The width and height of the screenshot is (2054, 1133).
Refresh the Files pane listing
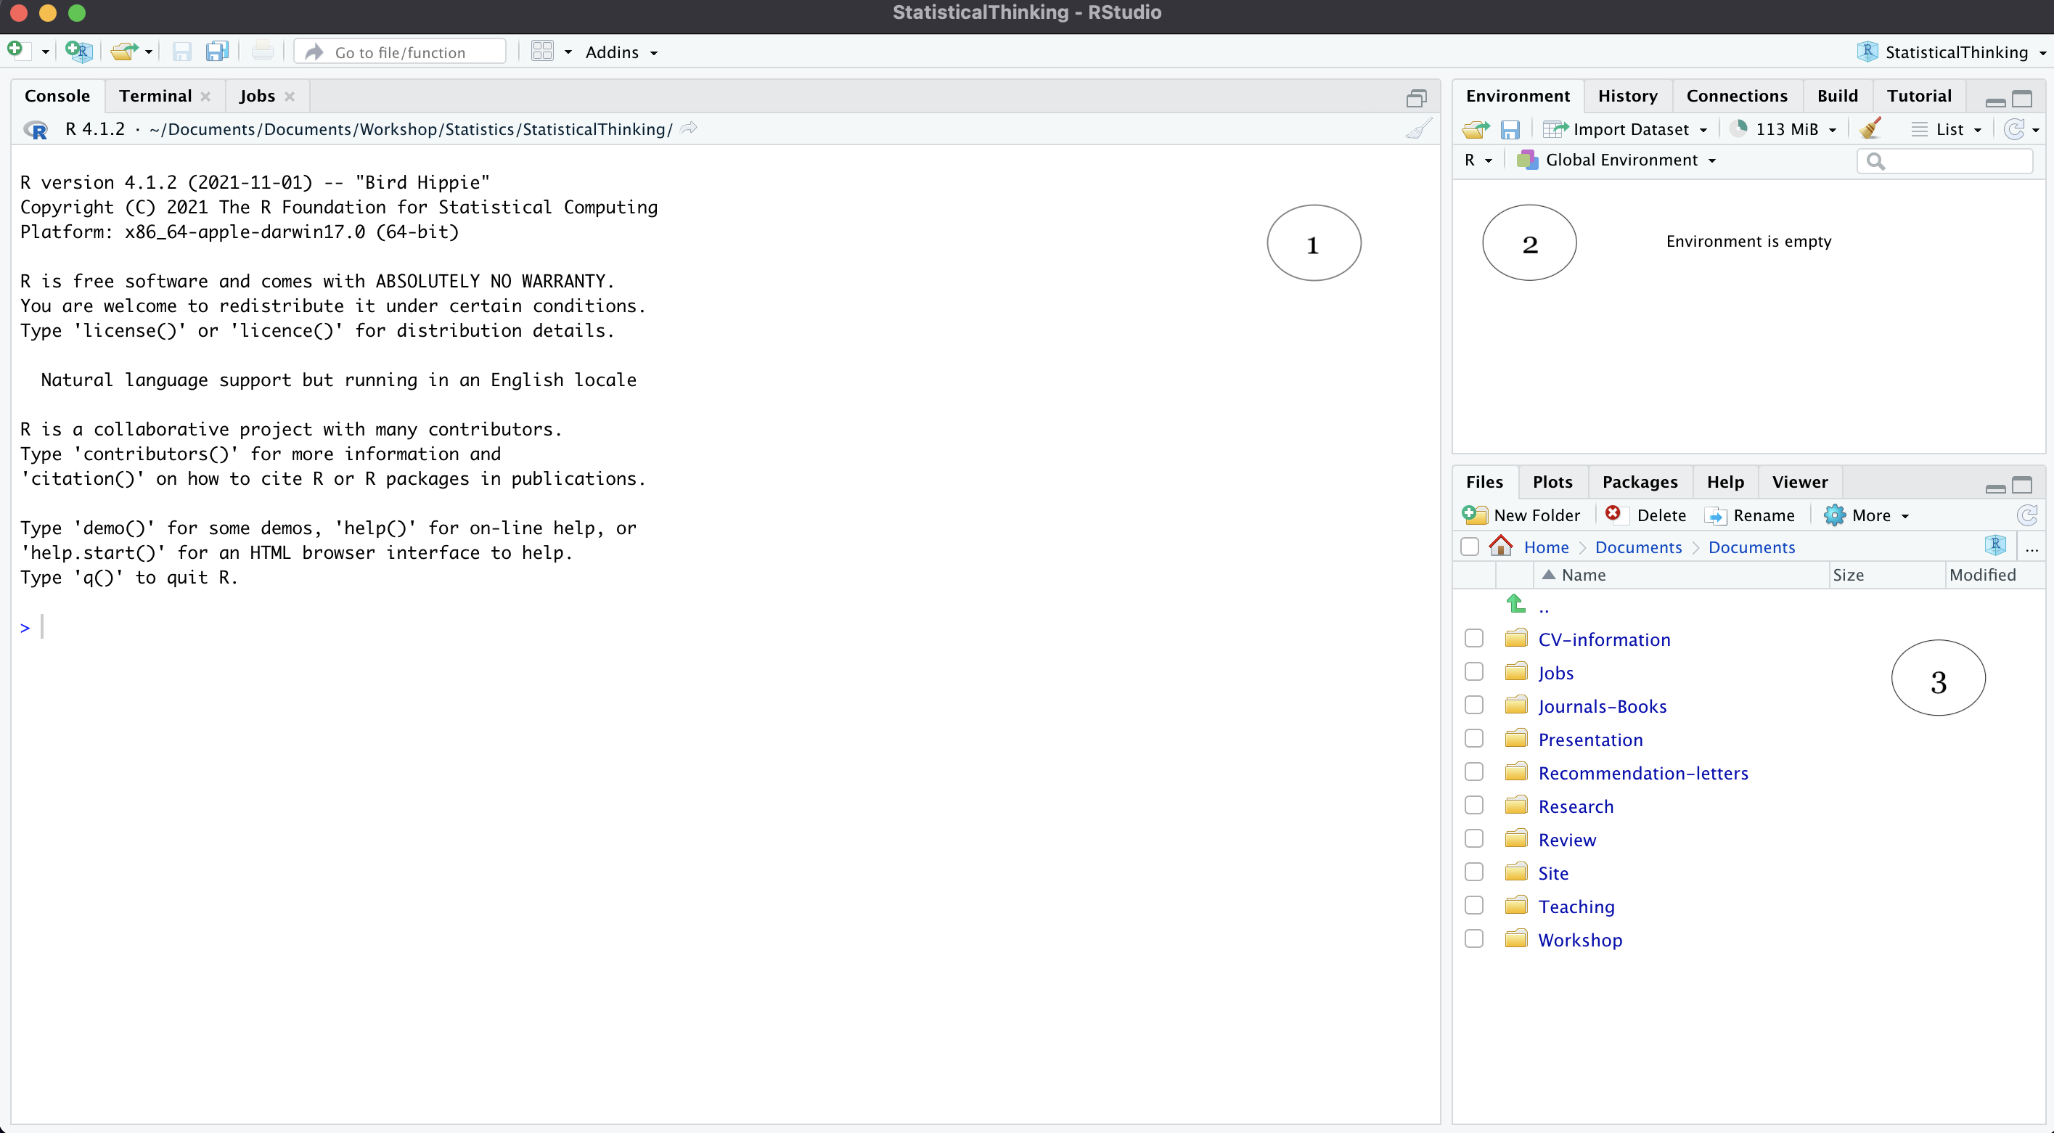tap(2026, 515)
